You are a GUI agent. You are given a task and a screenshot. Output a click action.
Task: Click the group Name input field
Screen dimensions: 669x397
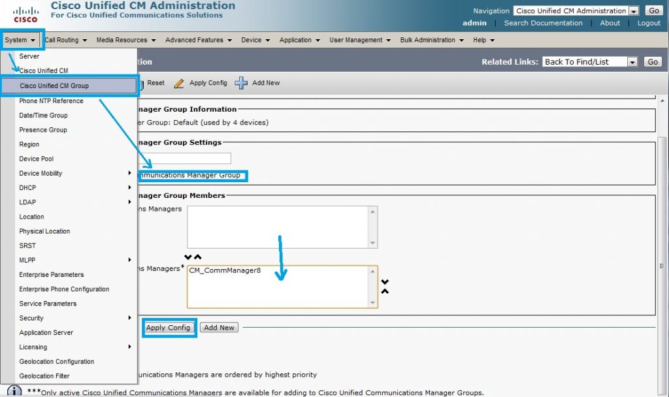click(x=184, y=158)
